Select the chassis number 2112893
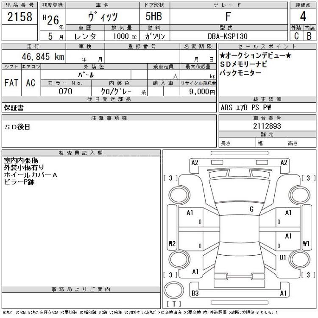318x318 pixels. coord(267,126)
